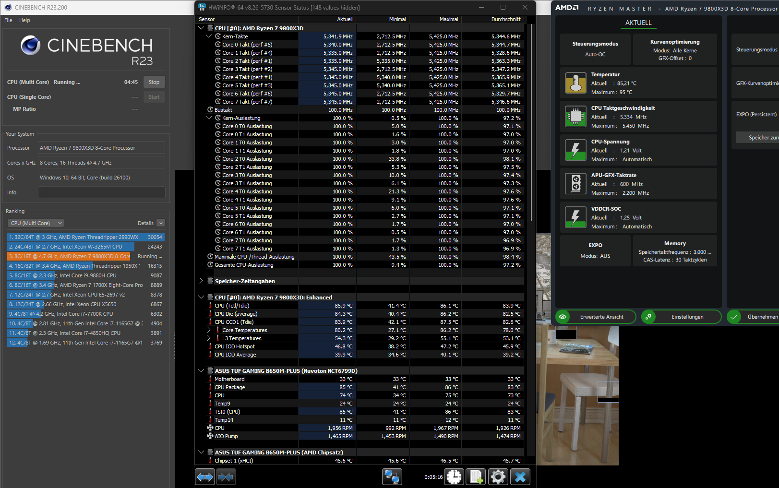Click the AMD logo in Ryzen Master
Image resolution: width=779 pixels, height=488 pixels.
(x=567, y=8)
